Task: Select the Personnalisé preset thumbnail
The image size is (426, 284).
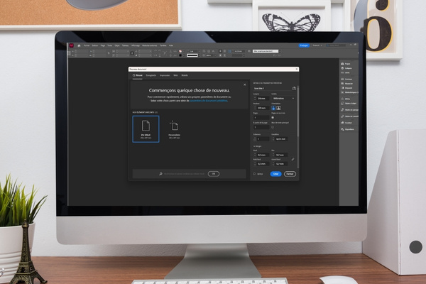Action: [x=174, y=129]
